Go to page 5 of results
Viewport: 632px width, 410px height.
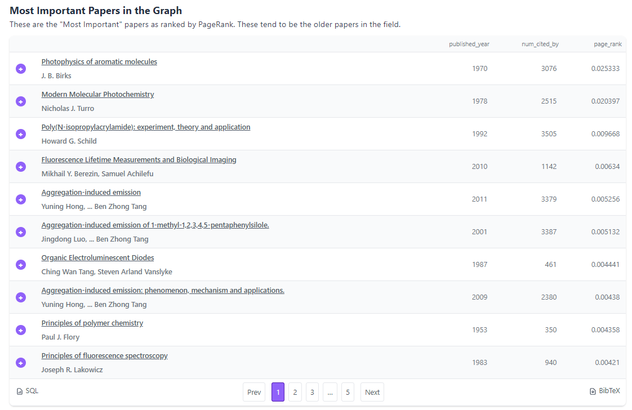[x=348, y=392]
